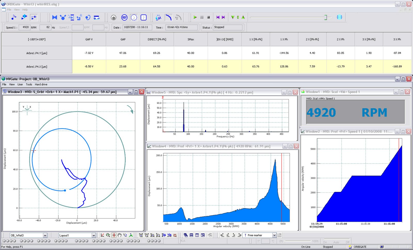Click the tile windows vertically icon

[197, 235]
